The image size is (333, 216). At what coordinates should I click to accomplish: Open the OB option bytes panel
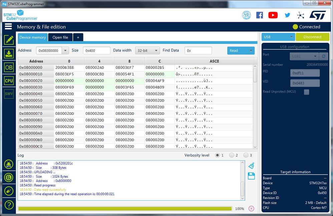pyautogui.click(x=9, y=67)
